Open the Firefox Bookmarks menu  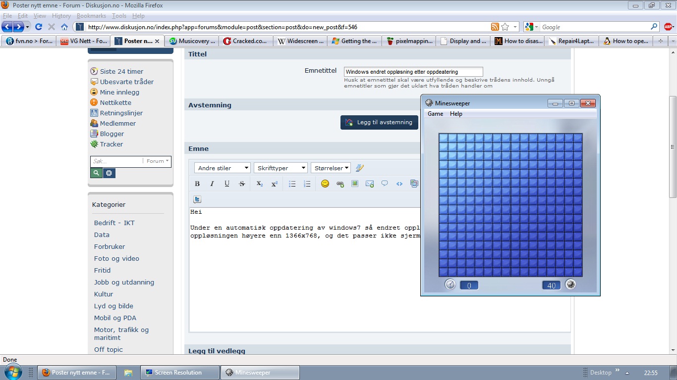[x=91, y=16]
